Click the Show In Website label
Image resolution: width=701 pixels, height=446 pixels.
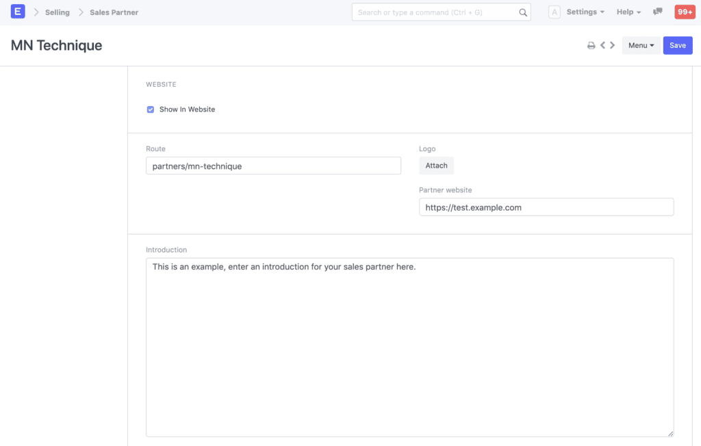pyautogui.click(x=188, y=109)
